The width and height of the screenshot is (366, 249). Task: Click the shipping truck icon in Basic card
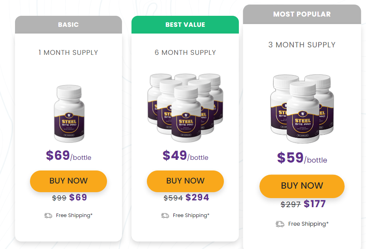tap(48, 215)
